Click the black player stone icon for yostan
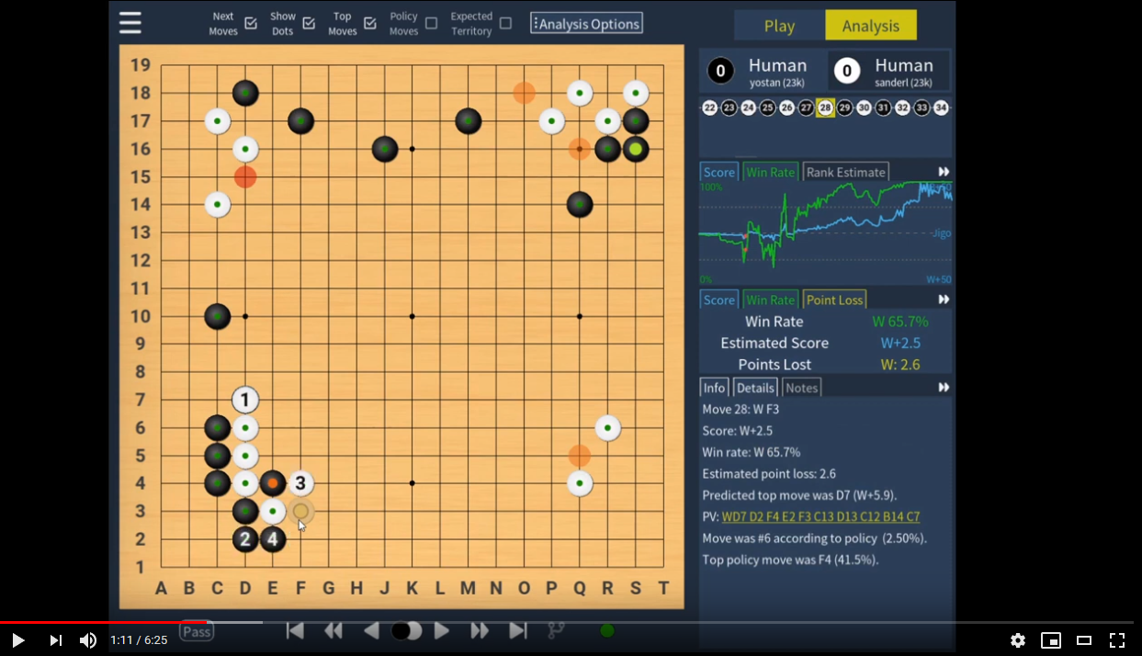1142x656 pixels. (720, 71)
